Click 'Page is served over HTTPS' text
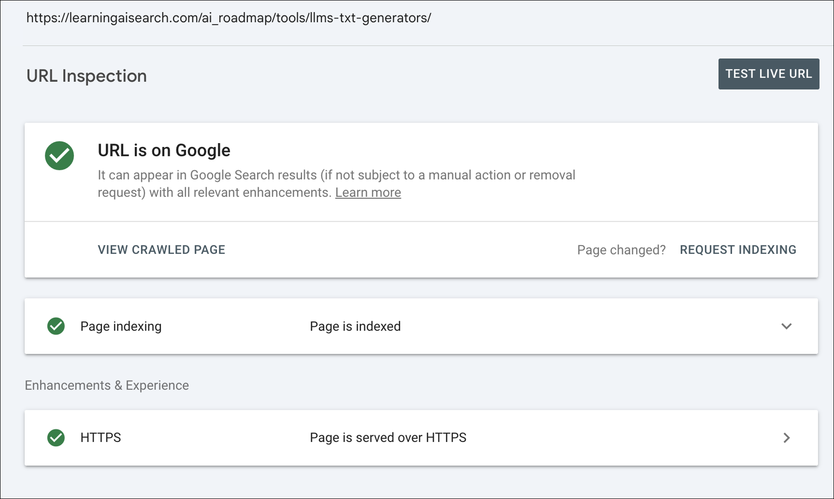This screenshot has height=499, width=834. [x=388, y=438]
